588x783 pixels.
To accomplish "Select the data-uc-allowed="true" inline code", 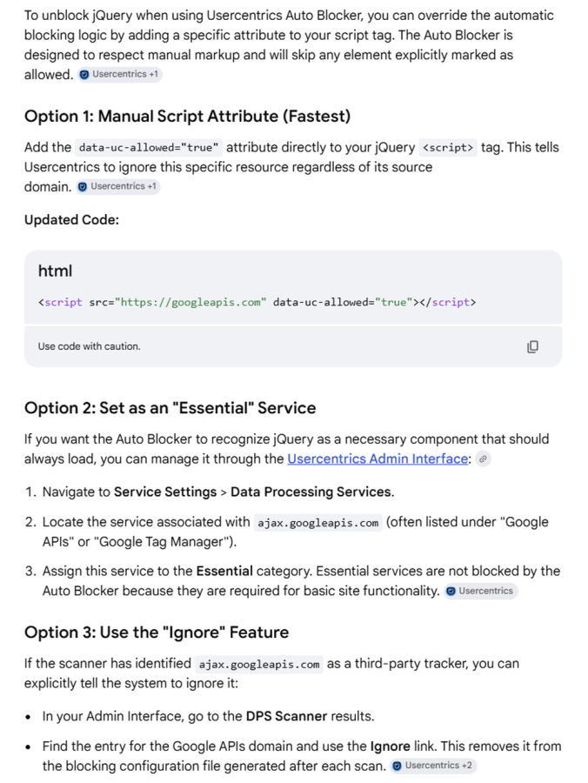I will [x=149, y=147].
